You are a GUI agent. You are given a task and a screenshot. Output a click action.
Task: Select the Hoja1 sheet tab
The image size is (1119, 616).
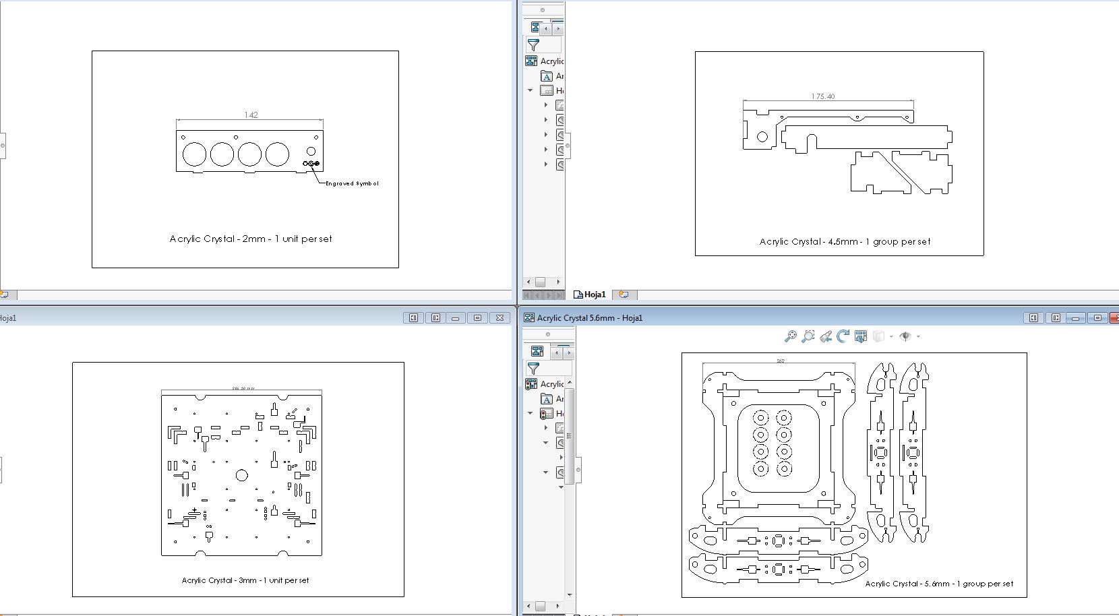tap(590, 295)
